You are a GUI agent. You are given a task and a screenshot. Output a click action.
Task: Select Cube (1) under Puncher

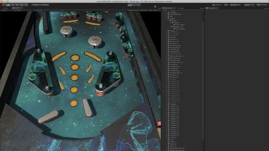pos(173,142)
